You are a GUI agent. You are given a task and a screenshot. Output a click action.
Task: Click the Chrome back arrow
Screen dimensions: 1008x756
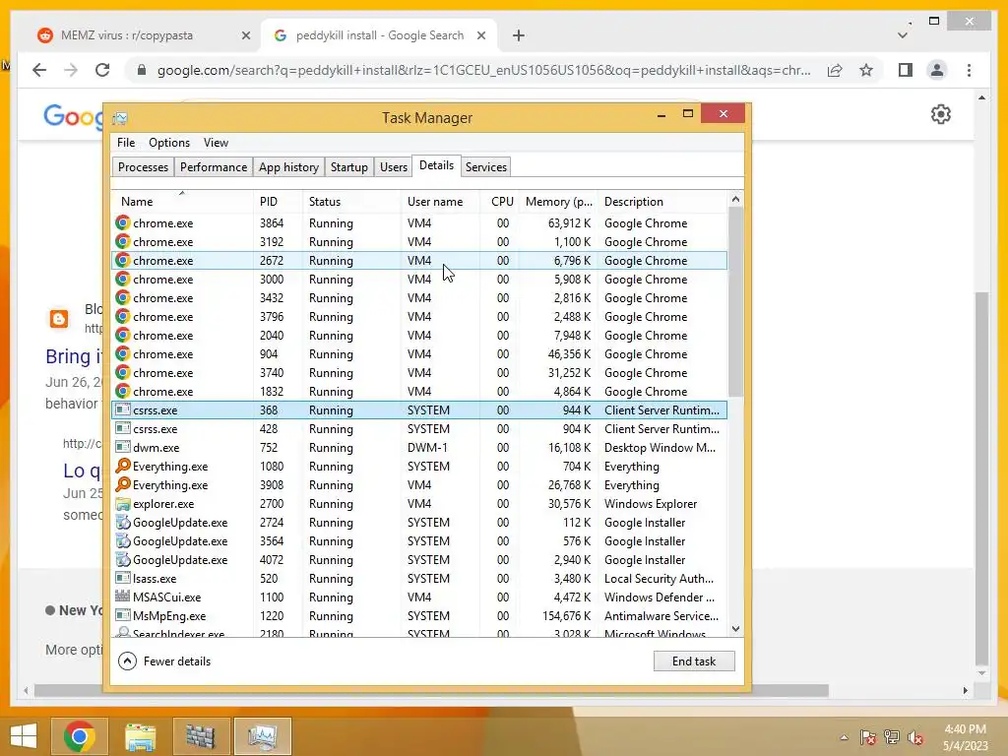[x=39, y=70]
